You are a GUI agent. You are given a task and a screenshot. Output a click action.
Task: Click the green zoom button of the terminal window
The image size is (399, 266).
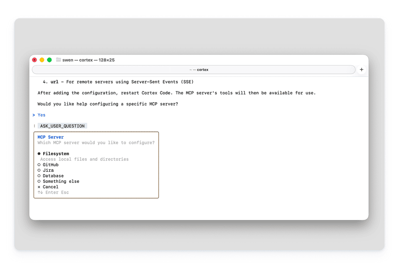pyautogui.click(x=49, y=59)
